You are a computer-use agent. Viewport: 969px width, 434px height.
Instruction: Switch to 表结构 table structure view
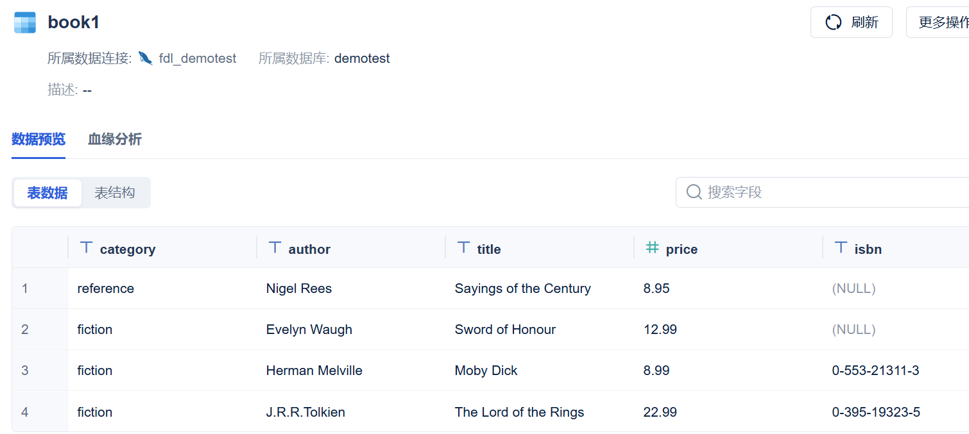(115, 193)
